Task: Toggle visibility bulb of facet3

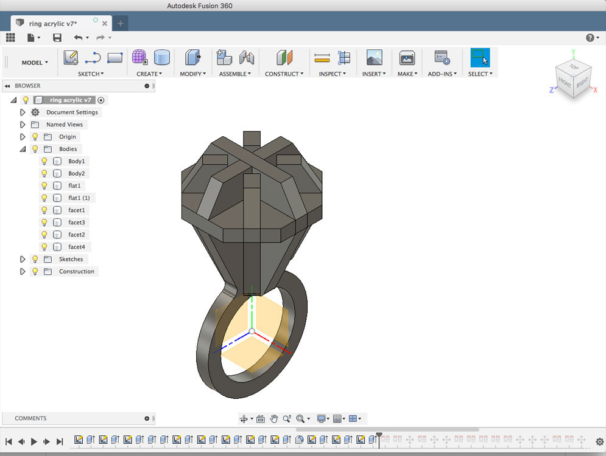Action: click(44, 223)
